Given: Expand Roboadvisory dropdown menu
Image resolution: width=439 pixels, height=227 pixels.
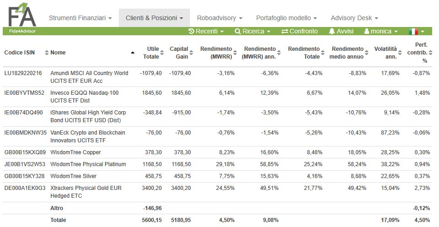Looking at the screenshot, I should [x=219, y=18].
